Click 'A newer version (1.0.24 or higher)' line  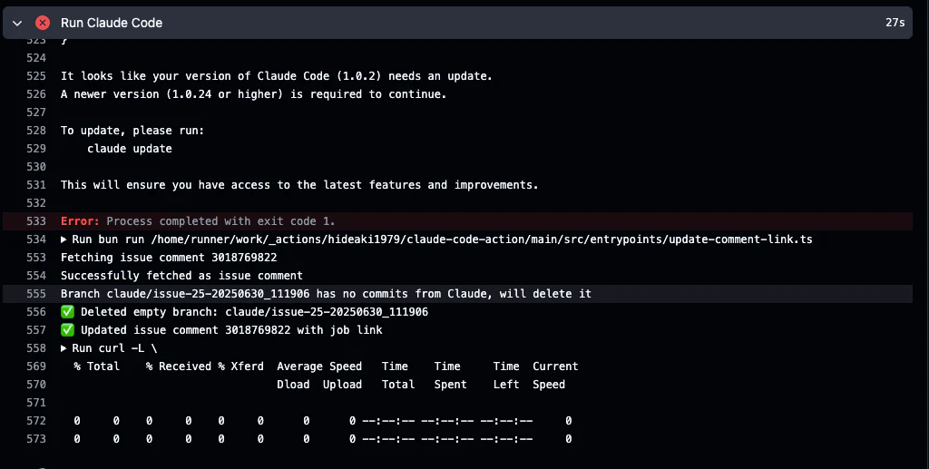(x=254, y=94)
